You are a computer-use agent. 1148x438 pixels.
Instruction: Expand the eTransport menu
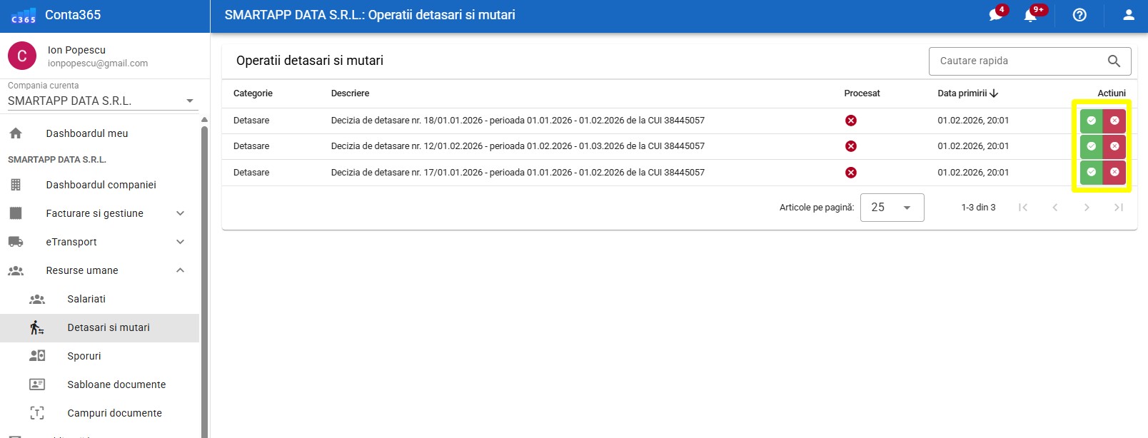tap(180, 242)
